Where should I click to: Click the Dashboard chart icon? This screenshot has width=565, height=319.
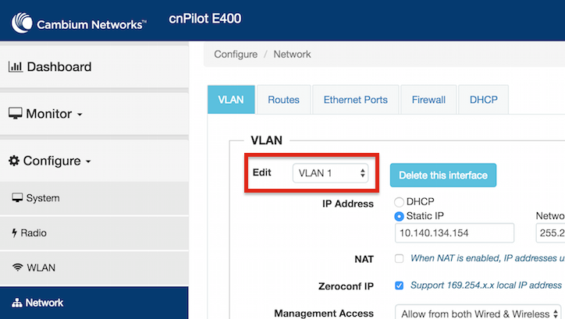click(16, 67)
